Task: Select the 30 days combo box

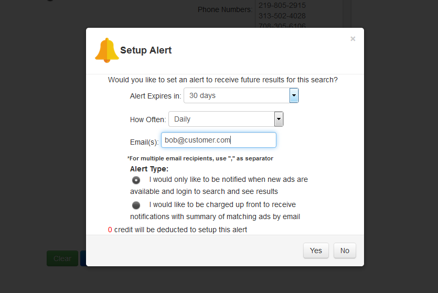Action: 241,95
